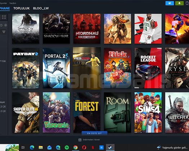Launch Spotify from the taskbar
This screenshot has height=151, width=189.
click(x=67, y=147)
